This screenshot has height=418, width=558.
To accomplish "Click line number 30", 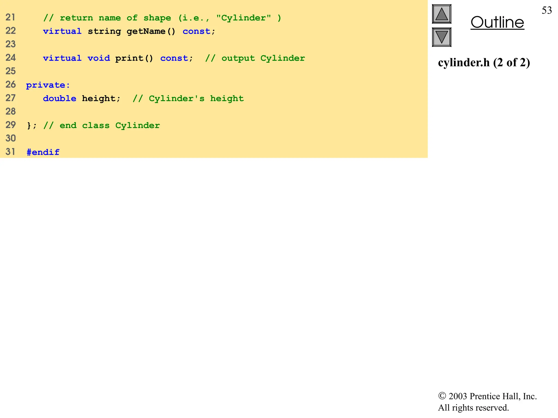I will pyautogui.click(x=11, y=138).
